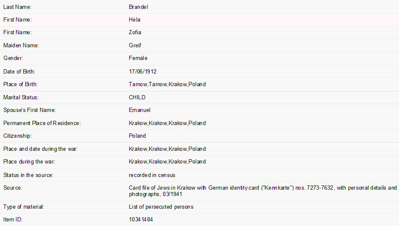Click the 'Maiden Name:' label
Image resolution: width=399 pixels, height=226 pixels.
[21, 45]
